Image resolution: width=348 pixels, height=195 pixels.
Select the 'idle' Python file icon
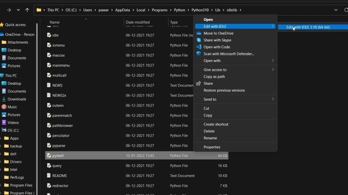pos(49,35)
